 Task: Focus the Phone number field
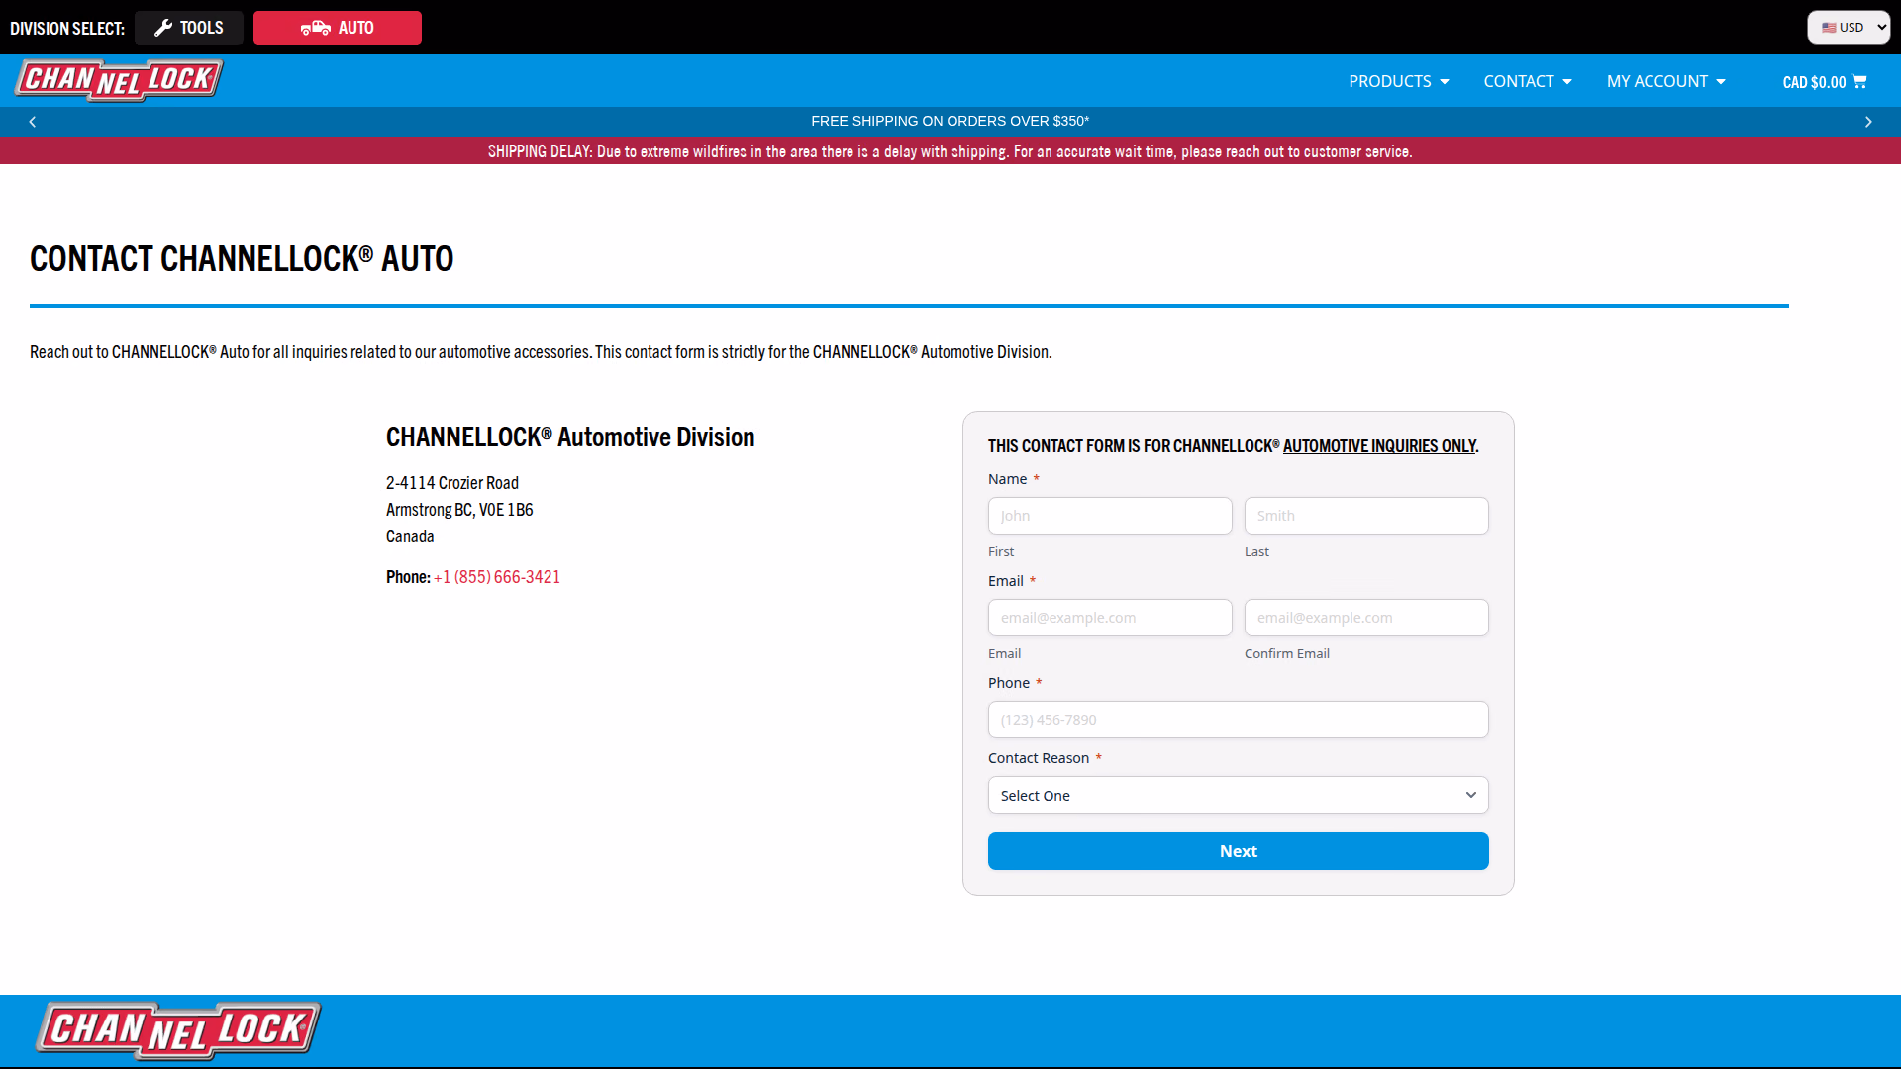[x=1238, y=720]
